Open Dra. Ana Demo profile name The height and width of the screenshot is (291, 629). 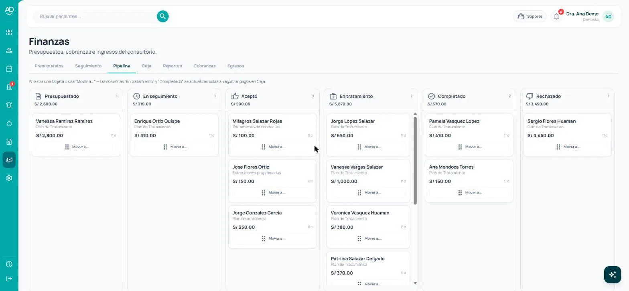pyautogui.click(x=582, y=14)
